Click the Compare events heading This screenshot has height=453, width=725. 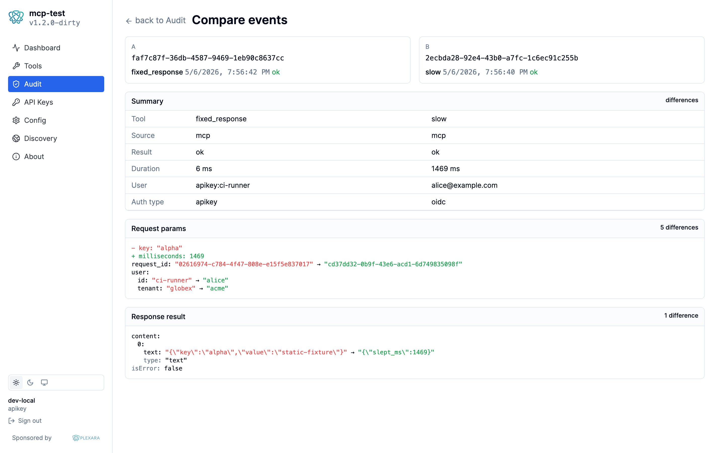[x=239, y=20]
